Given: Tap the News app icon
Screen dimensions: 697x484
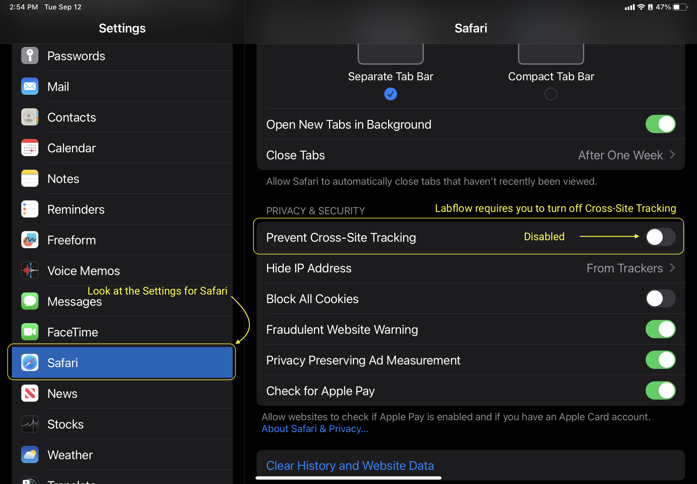Looking at the screenshot, I should (30, 393).
